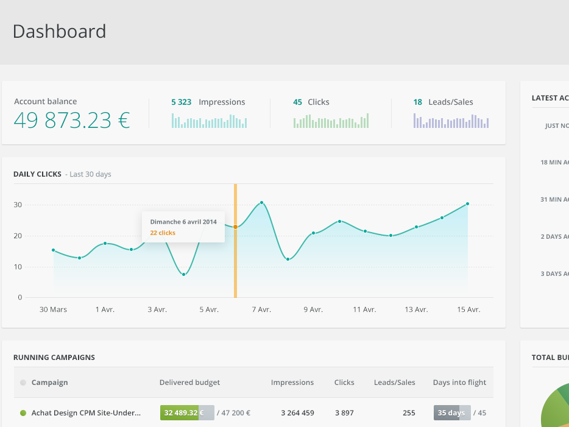Screen dimensions: 569x427
Task: Click the lowest chart point after 3 Avr.
Action: pyautogui.click(x=183, y=274)
